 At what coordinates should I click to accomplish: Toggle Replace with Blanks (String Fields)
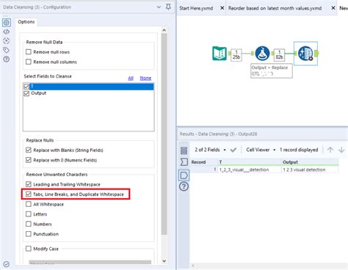(29, 150)
